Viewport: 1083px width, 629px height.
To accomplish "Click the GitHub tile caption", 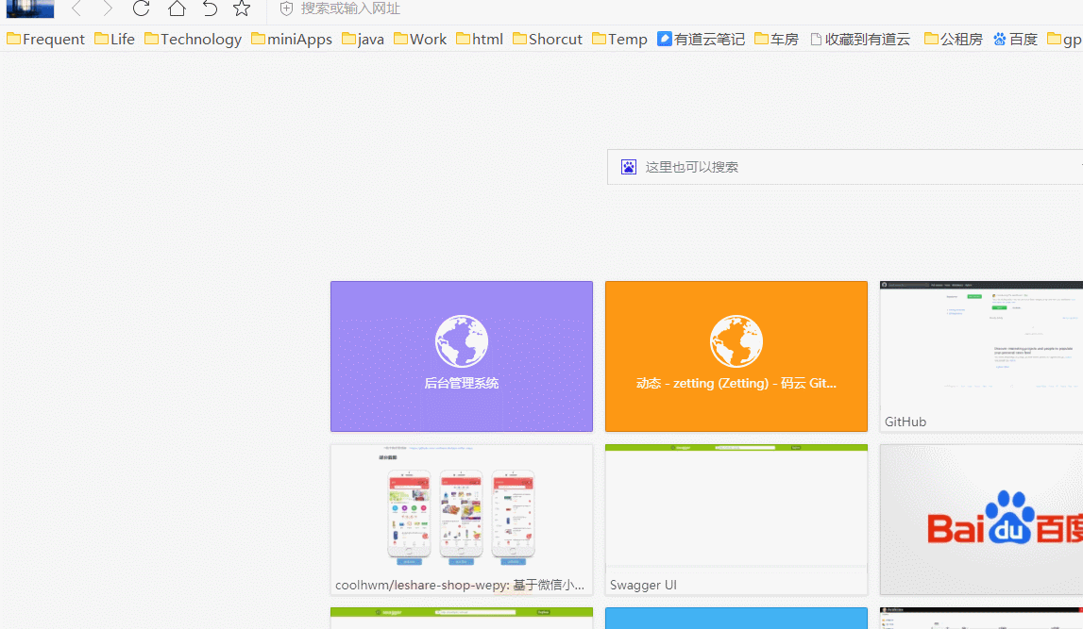I will pyautogui.click(x=905, y=422).
